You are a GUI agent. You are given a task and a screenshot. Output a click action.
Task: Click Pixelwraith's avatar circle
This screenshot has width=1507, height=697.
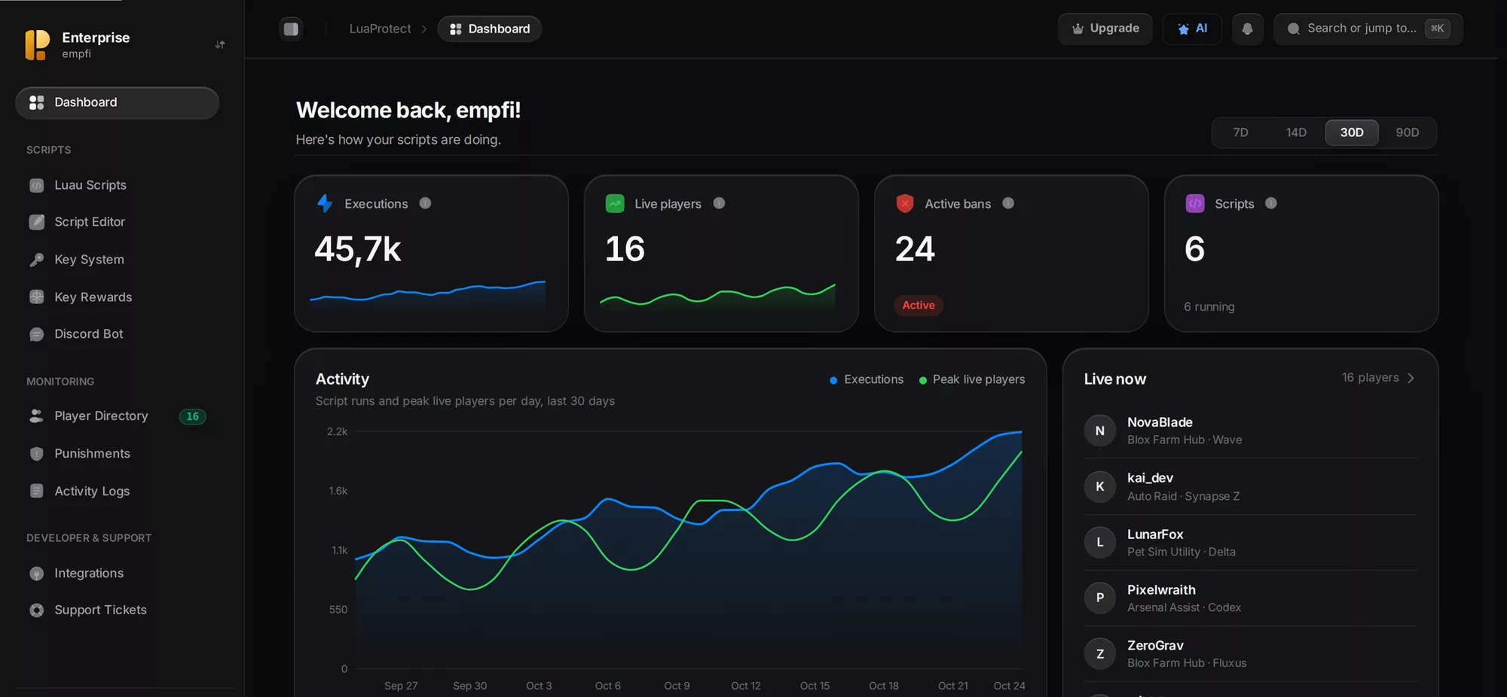(1100, 598)
